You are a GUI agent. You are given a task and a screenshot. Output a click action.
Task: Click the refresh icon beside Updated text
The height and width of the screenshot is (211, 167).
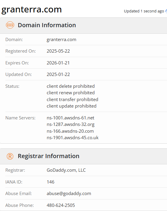pos(166,11)
